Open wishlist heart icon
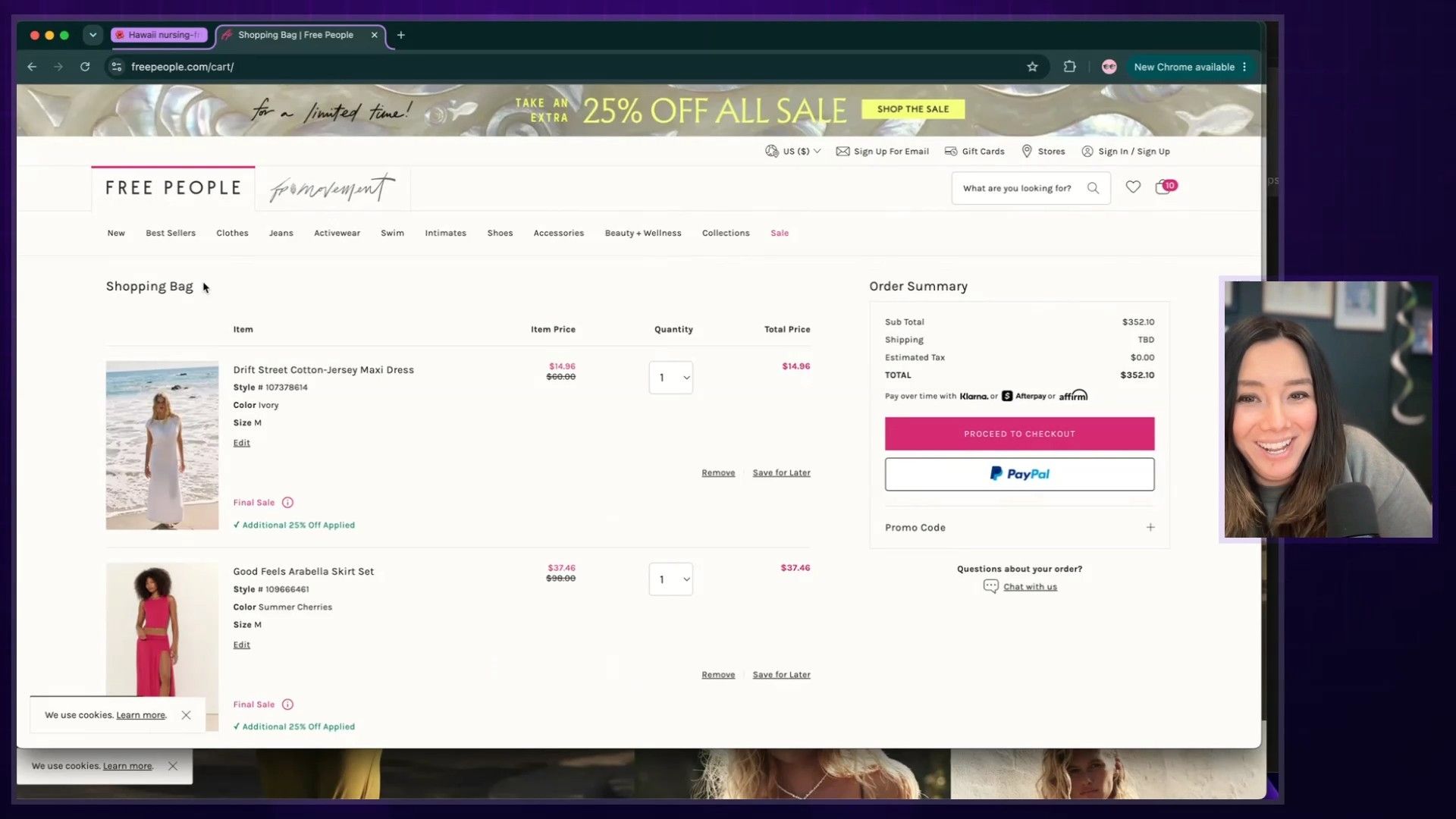The image size is (1456, 819). (1133, 187)
